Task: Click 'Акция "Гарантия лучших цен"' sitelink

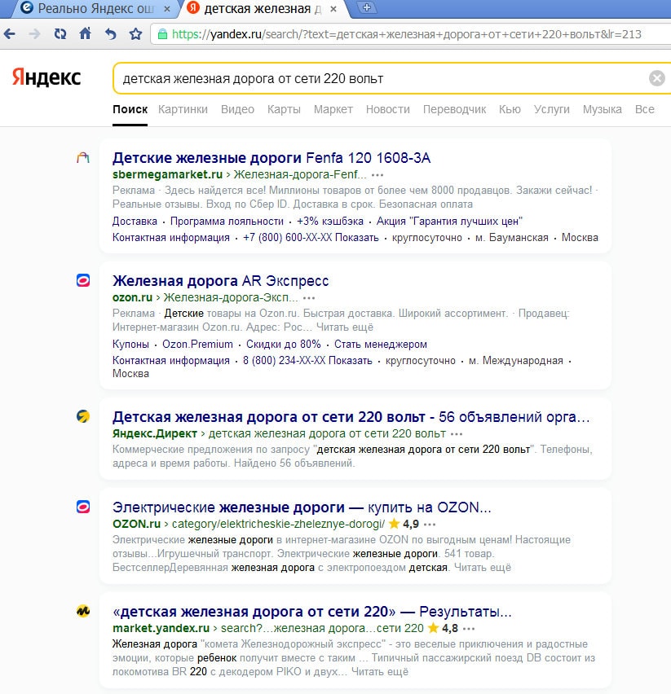Action: pyautogui.click(x=449, y=221)
